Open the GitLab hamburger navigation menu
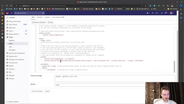Viewport: 184px width, 104px height. pos(11,13)
